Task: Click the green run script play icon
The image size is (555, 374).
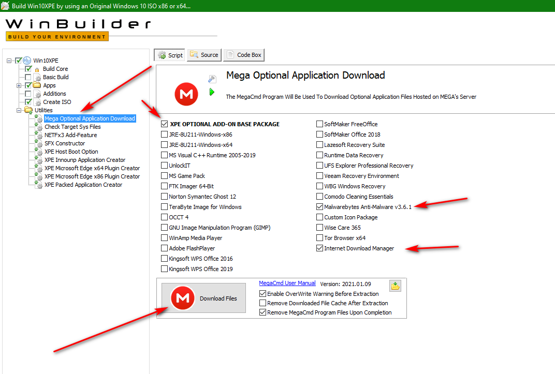Action: 212,92
